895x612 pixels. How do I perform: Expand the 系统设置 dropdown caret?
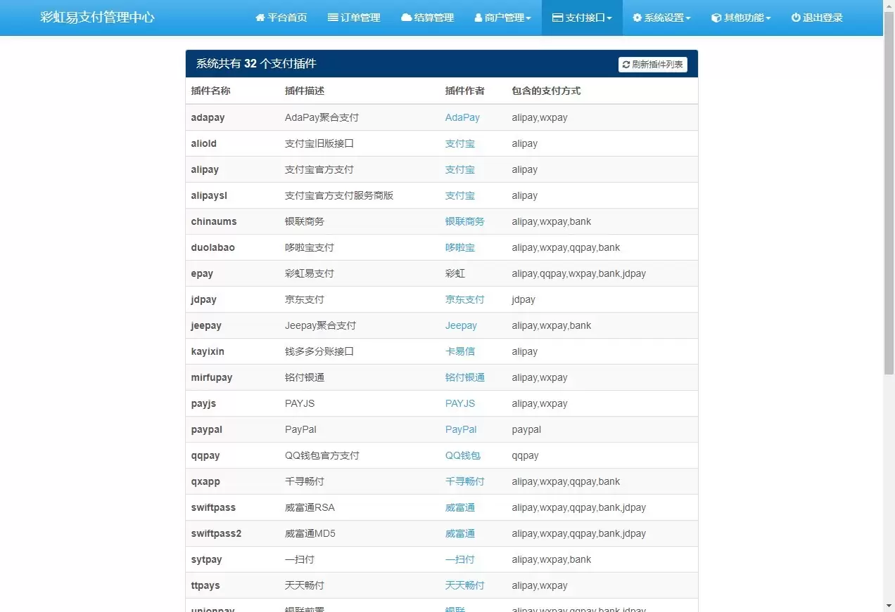point(688,18)
